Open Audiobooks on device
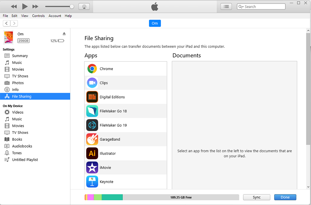The height and width of the screenshot is (205, 311). pos(22,146)
